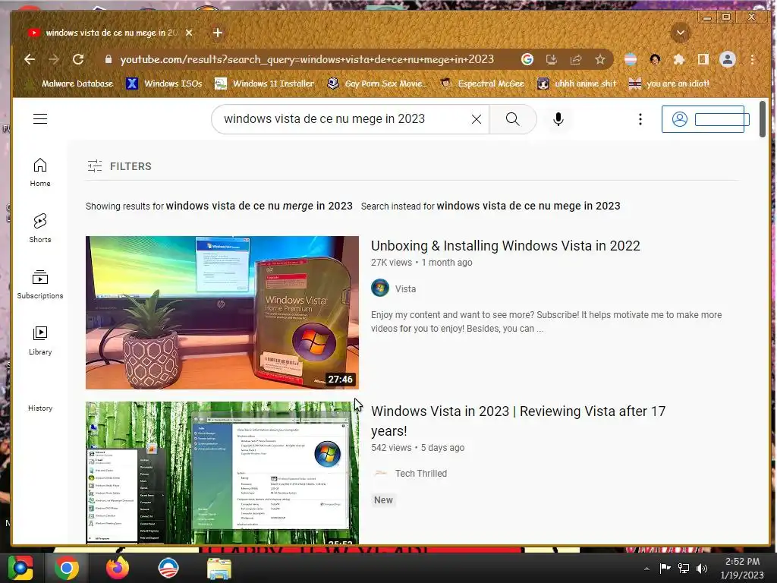This screenshot has height=583, width=777.
Task: Visit the Tech Thrilled channel link
Action: pyautogui.click(x=420, y=474)
